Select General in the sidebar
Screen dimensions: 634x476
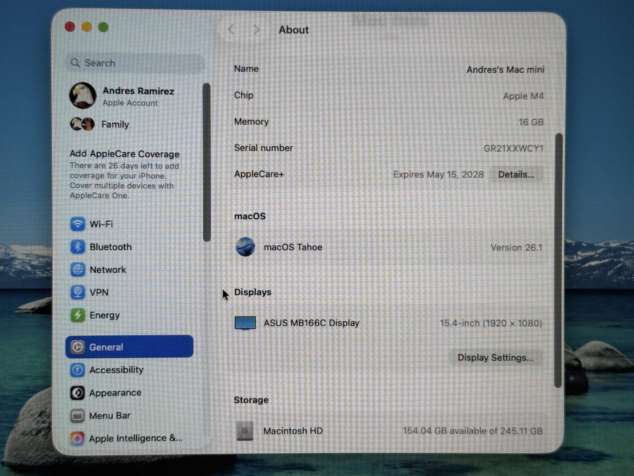pos(129,347)
